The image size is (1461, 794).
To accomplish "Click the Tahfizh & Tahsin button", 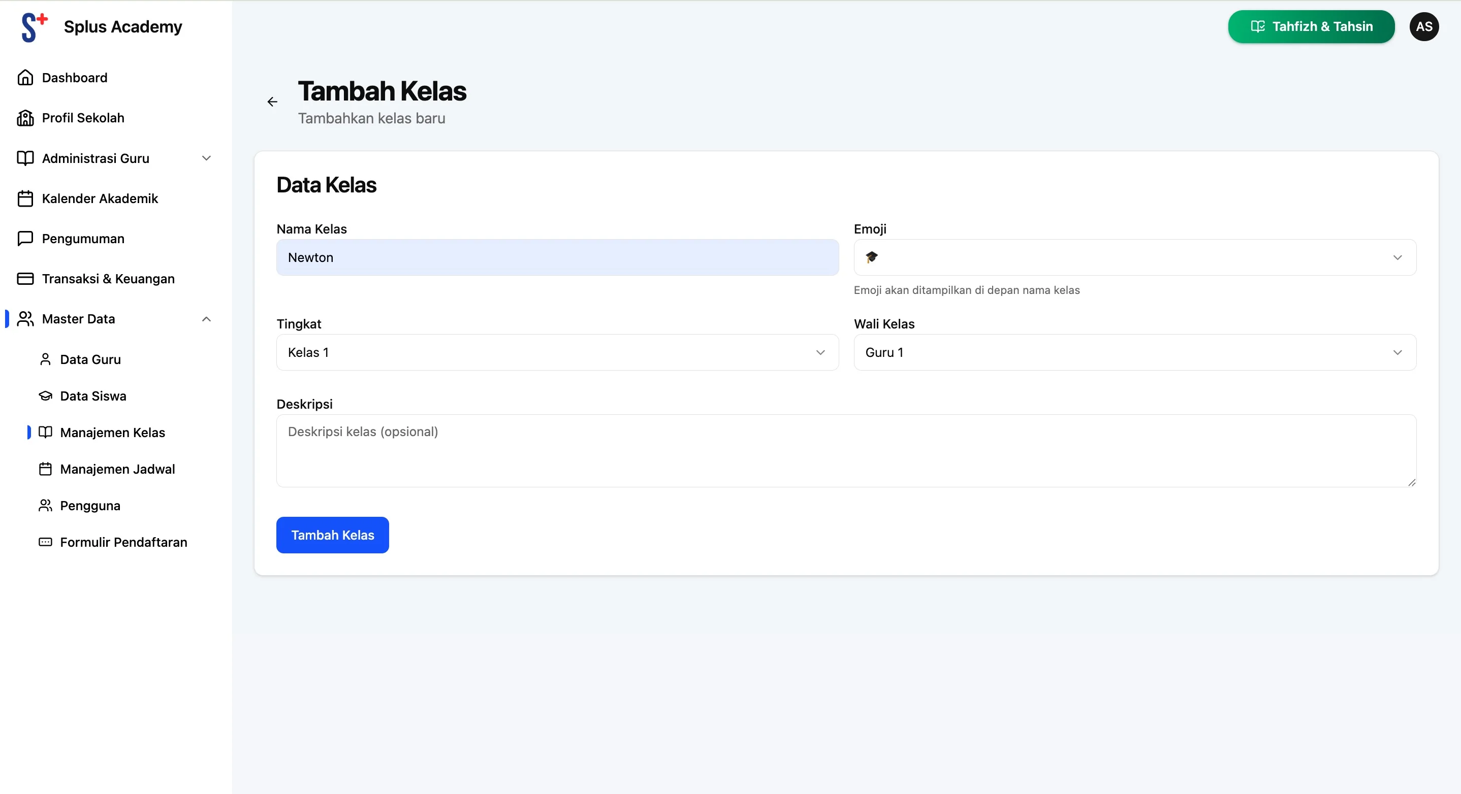I will click(1311, 26).
